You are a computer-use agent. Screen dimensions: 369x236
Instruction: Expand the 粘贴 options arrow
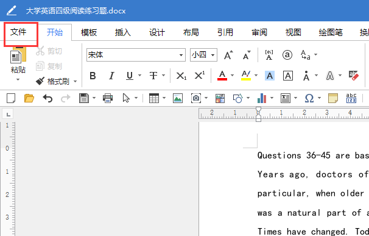[18, 80]
